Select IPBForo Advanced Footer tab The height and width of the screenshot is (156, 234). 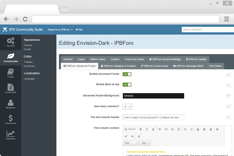pyautogui.click(x=79, y=66)
